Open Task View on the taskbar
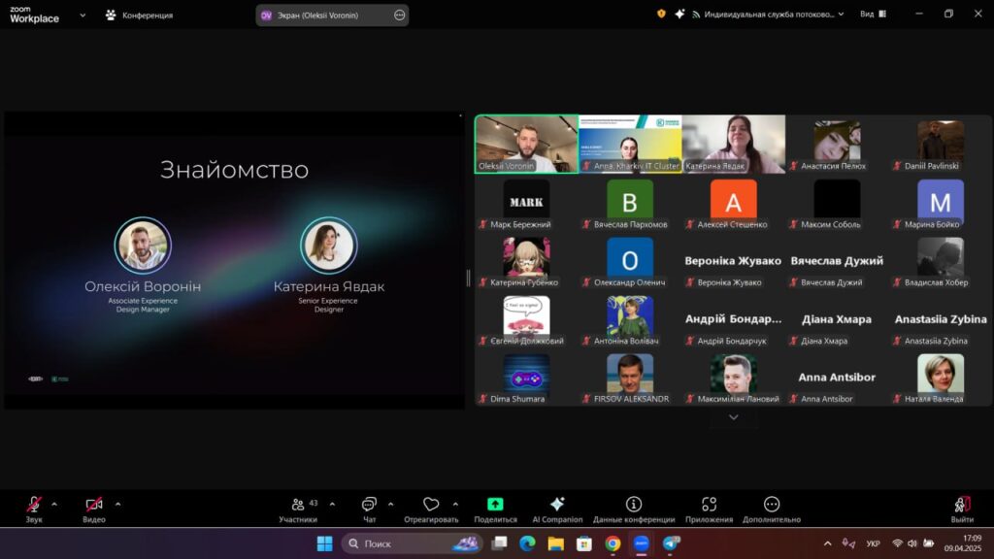Viewport: 994px width, 559px height. tap(500, 543)
